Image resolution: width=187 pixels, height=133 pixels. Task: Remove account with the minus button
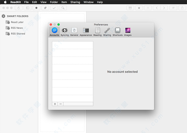click(60, 104)
